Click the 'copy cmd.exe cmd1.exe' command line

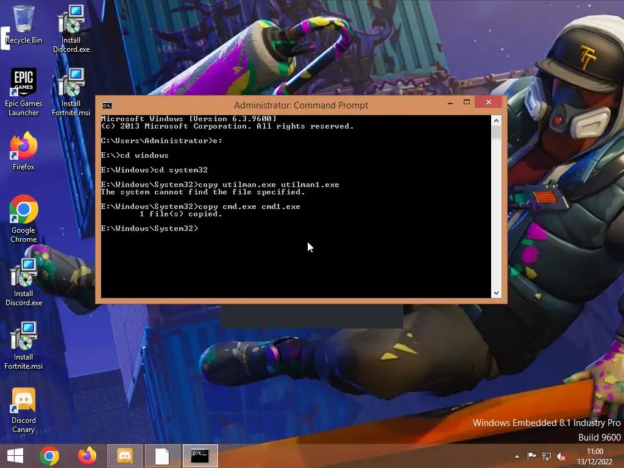click(x=200, y=207)
